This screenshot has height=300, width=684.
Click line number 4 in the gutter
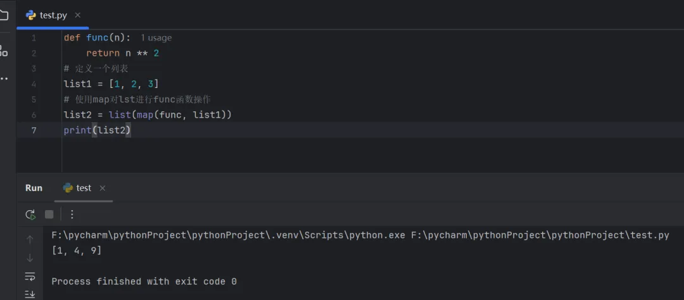[34, 84]
